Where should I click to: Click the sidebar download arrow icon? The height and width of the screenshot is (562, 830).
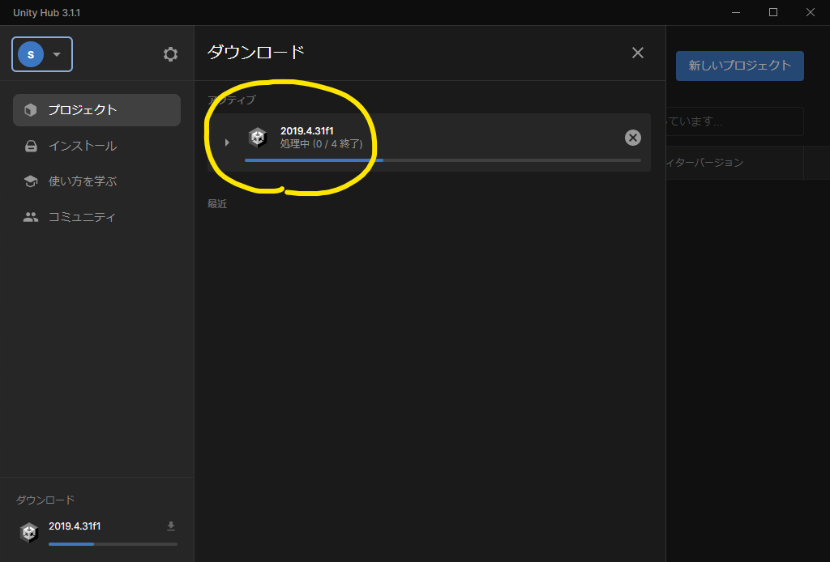(x=171, y=526)
